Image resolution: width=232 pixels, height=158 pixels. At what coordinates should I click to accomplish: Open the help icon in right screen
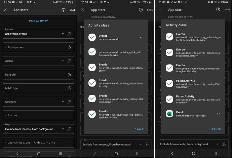[218, 10]
